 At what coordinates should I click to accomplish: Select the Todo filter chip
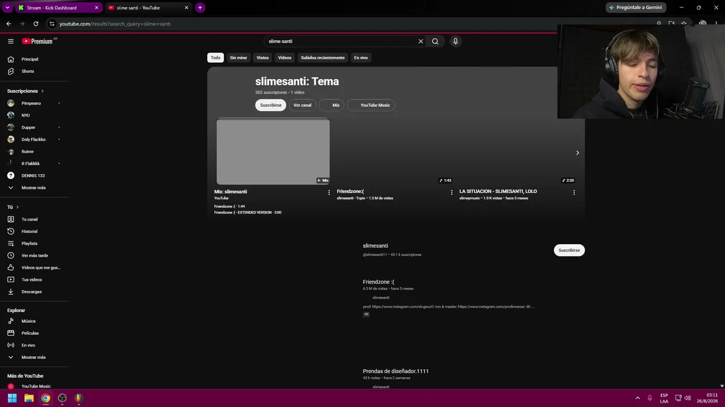pos(215,58)
